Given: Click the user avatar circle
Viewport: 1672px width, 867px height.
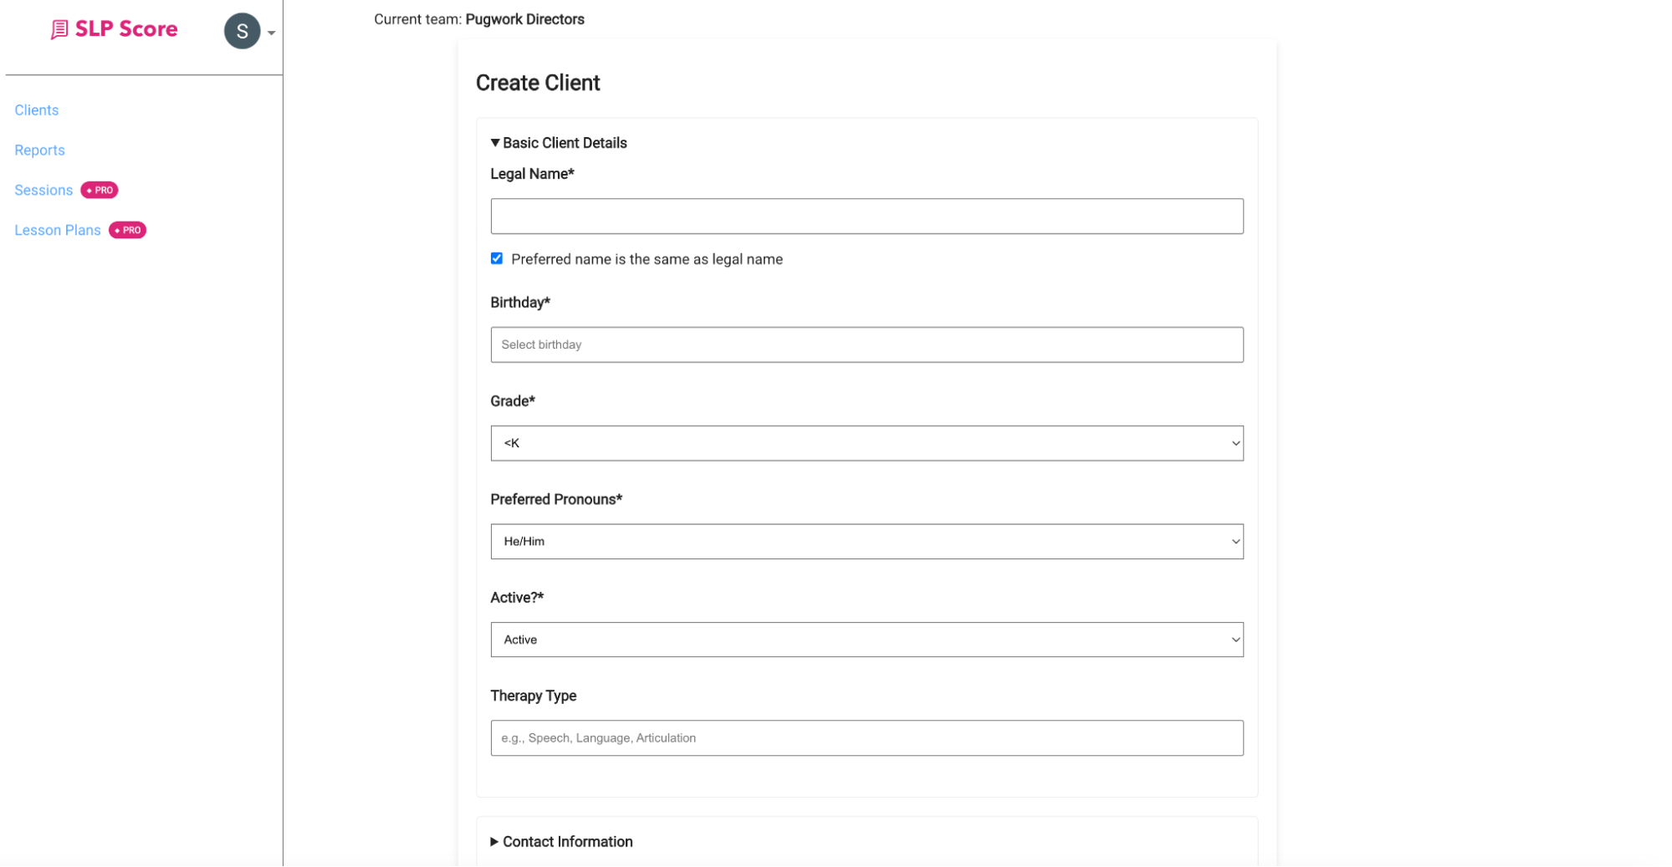Looking at the screenshot, I should pyautogui.click(x=241, y=32).
